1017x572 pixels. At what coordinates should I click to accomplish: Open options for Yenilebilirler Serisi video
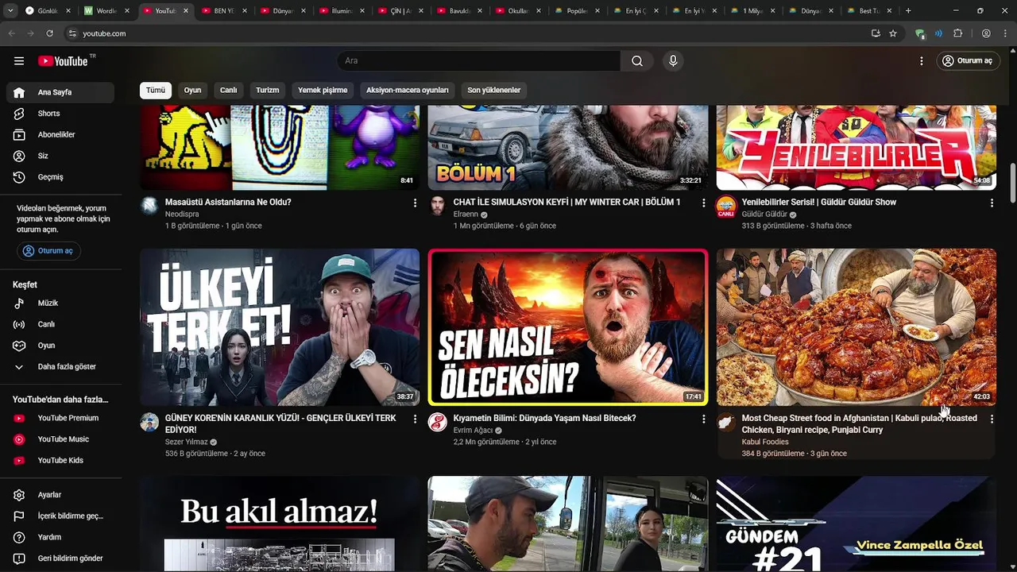pyautogui.click(x=992, y=203)
